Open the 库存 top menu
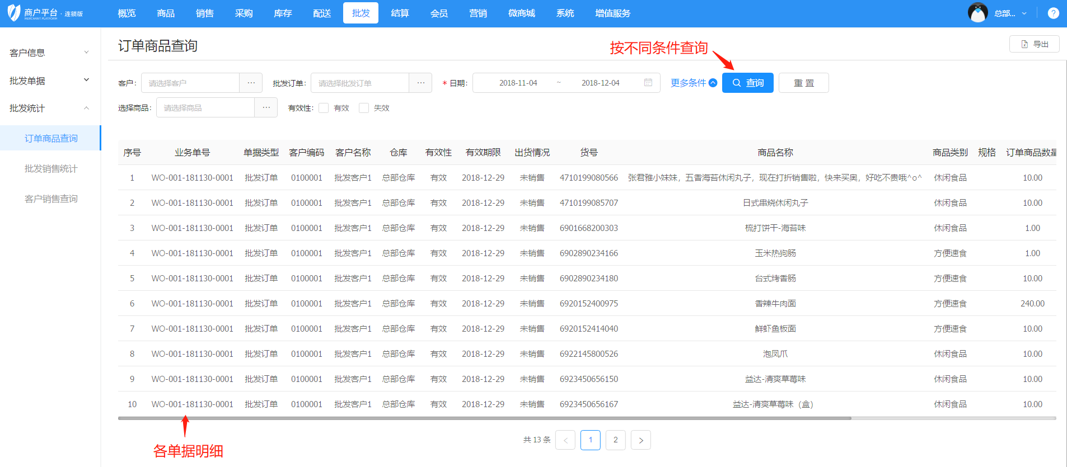Viewport: 1067px width, 467px height. [283, 13]
